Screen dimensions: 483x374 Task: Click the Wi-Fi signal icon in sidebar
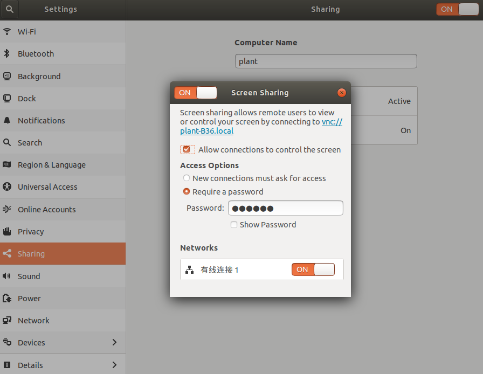coord(7,31)
